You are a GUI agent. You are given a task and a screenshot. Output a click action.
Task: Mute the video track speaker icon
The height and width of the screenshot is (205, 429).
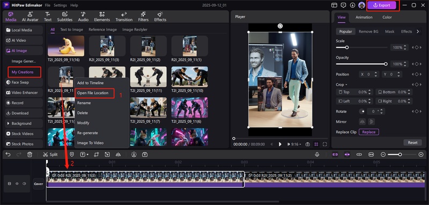[24, 184]
